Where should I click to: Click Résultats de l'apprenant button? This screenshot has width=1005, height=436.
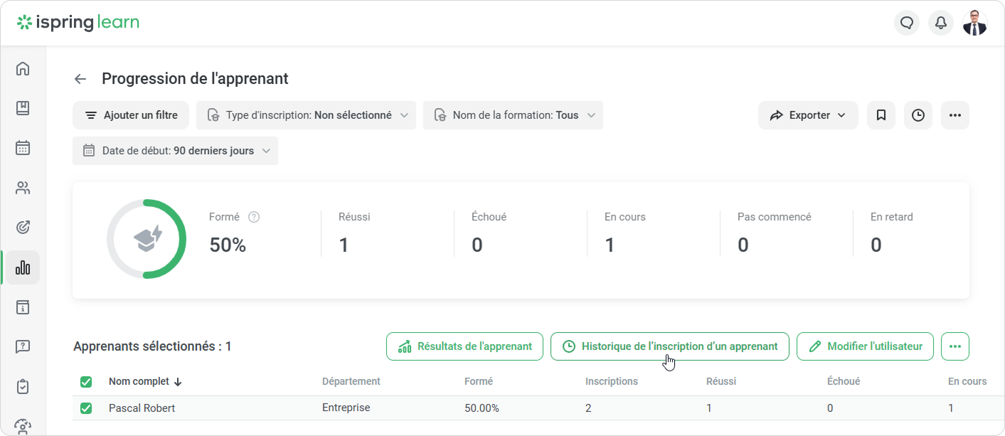coord(464,346)
